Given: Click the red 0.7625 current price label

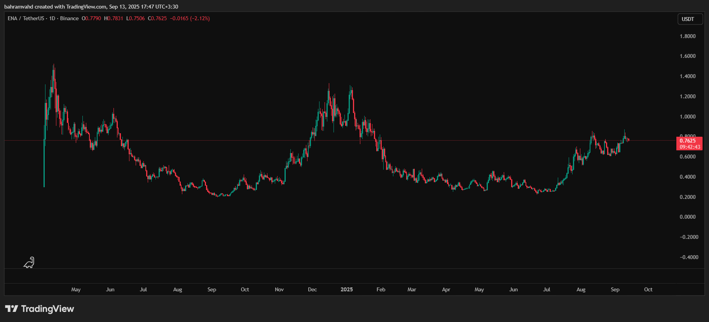Looking at the screenshot, I should point(688,141).
